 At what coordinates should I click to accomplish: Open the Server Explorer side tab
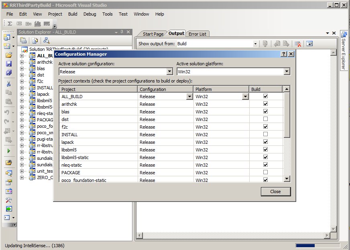click(344, 50)
